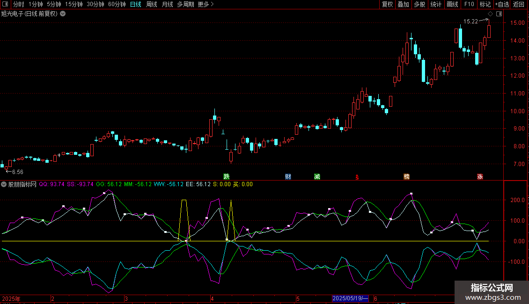529x304 pixels.
Task: Click the orange 榜 event marker icon
Action: 406,176
